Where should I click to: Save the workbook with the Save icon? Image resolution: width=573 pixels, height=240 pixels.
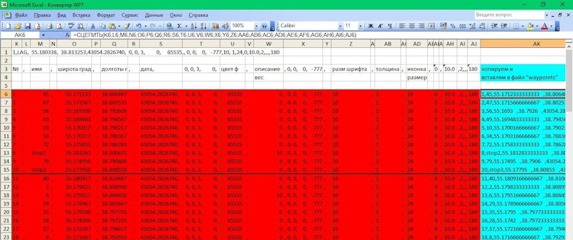click(28, 26)
